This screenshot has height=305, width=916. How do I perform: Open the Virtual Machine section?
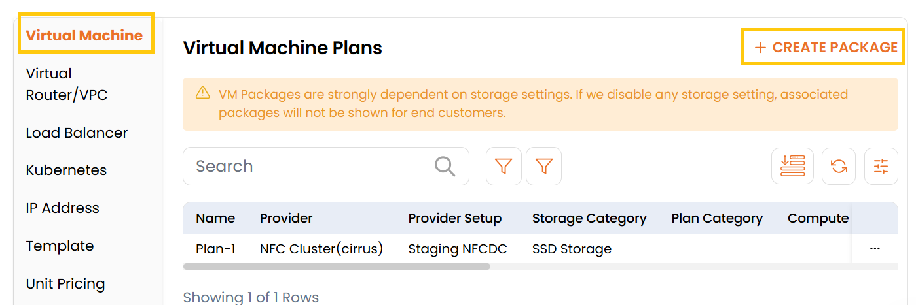(x=84, y=35)
